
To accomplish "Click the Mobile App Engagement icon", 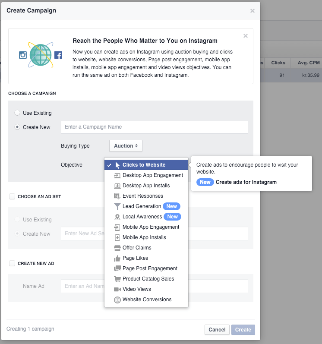I will [117, 227].
